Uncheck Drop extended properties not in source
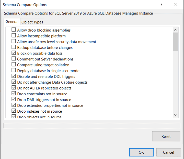This screenshot has width=184, height=159. 14,105
